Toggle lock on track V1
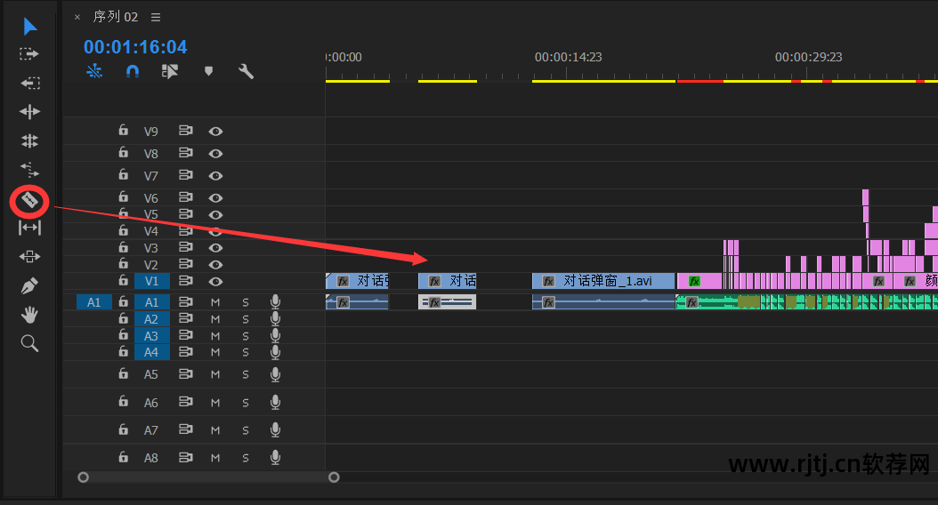Image resolution: width=938 pixels, height=505 pixels. pyautogui.click(x=123, y=280)
